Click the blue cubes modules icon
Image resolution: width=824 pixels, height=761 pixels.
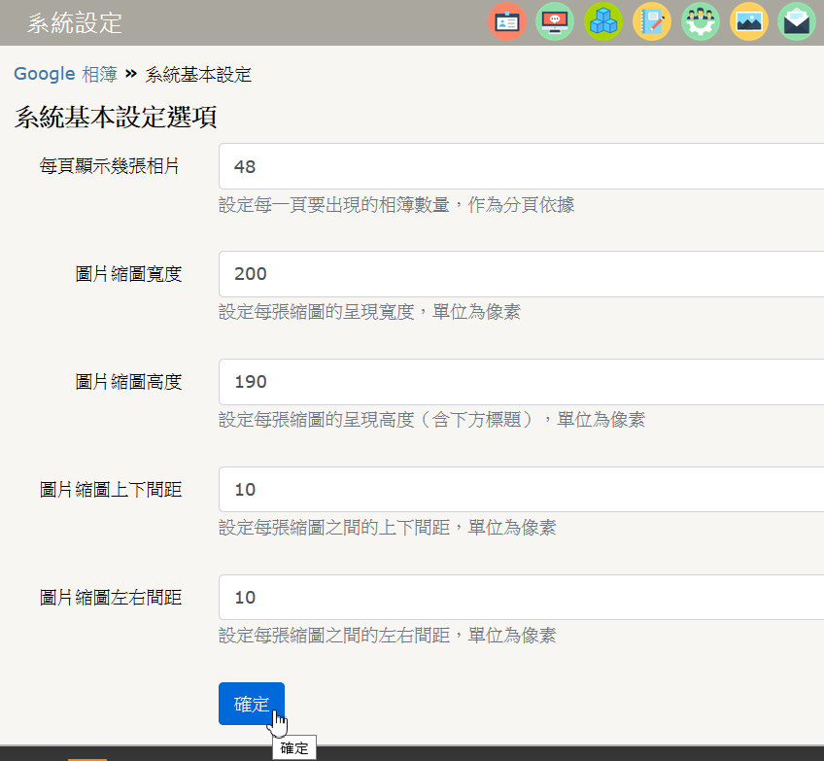pyautogui.click(x=603, y=21)
